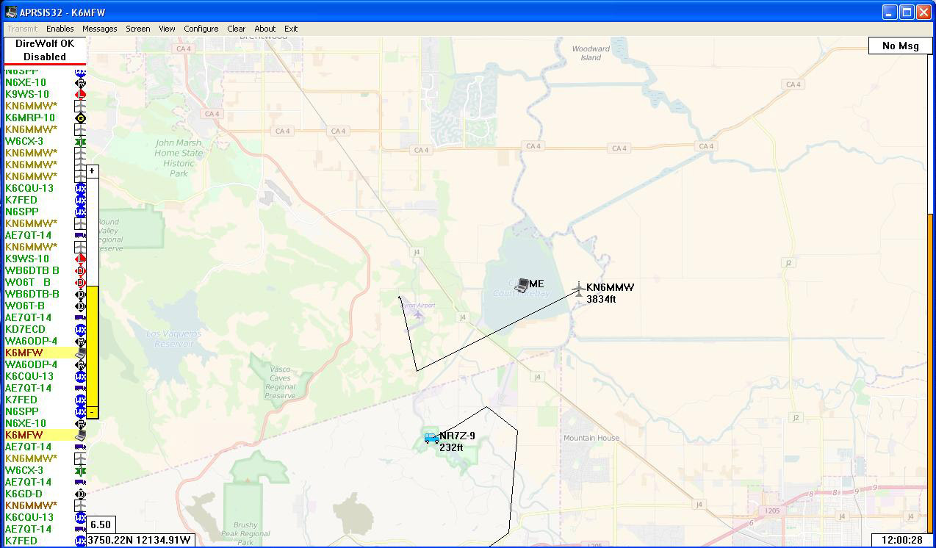Click the Disabled status text
Image resolution: width=936 pixels, height=548 pixels.
point(45,57)
